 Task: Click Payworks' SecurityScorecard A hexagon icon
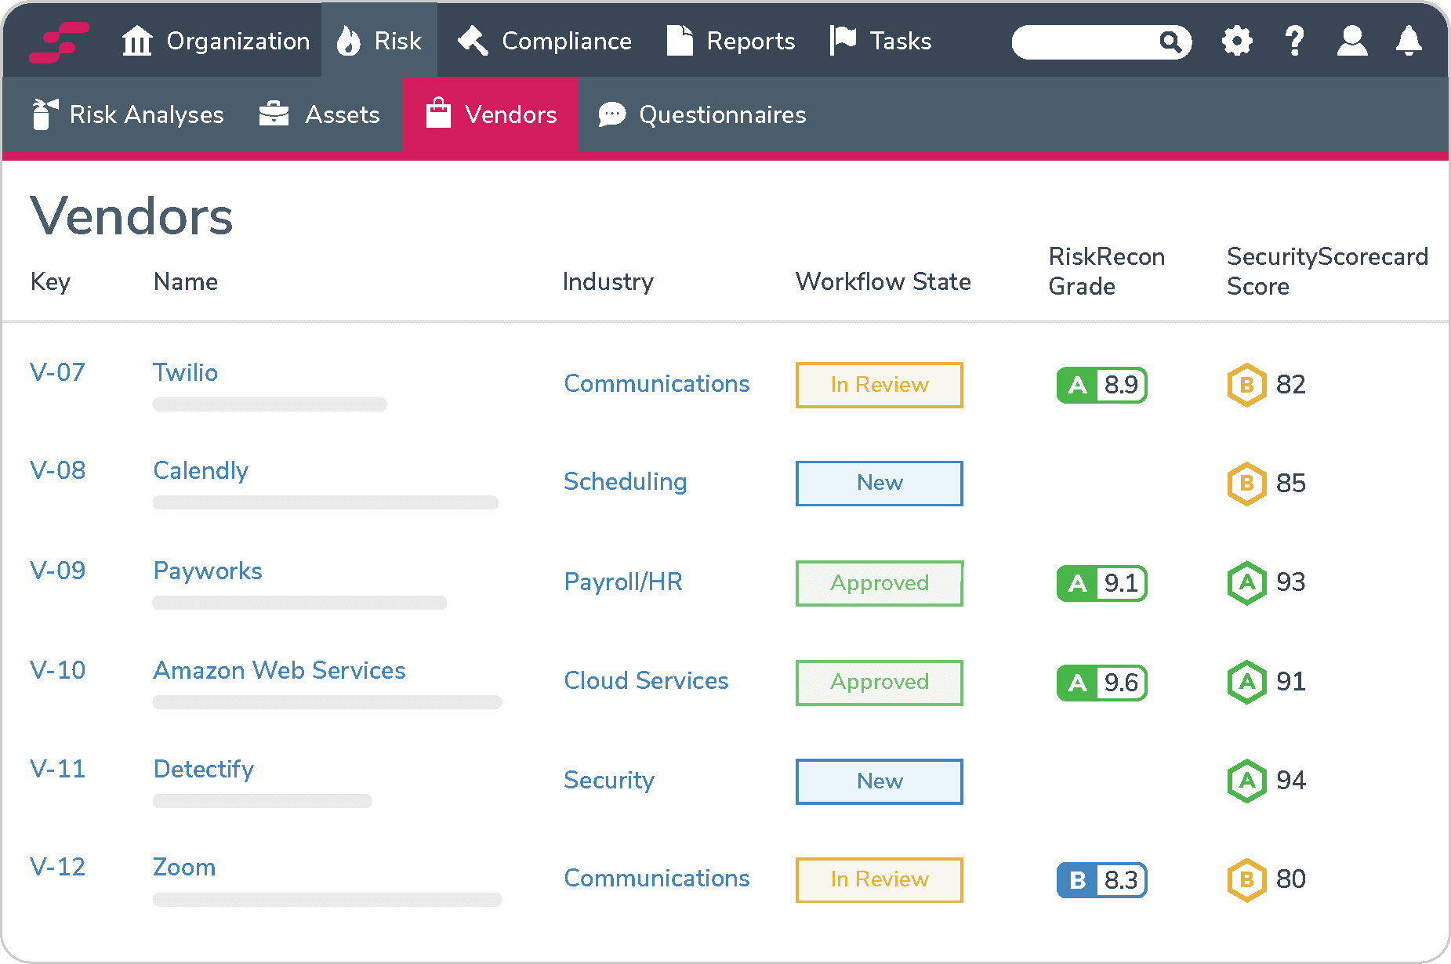click(x=1246, y=582)
